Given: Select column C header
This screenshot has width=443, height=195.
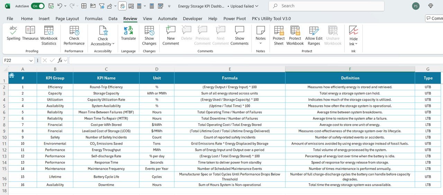Looking at the screenshot, I should pos(106,69).
